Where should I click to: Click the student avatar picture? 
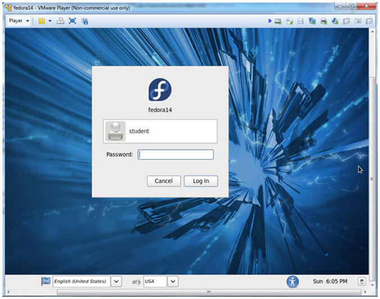pyautogui.click(x=115, y=131)
